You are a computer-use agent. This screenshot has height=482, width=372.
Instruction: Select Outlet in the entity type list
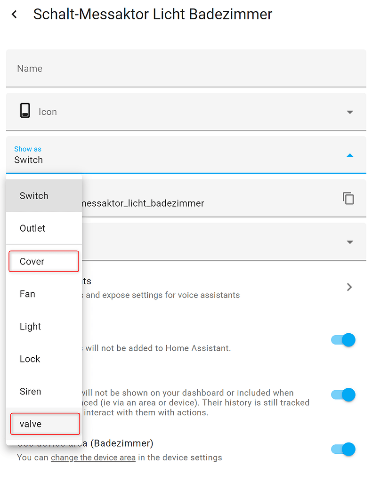point(32,228)
